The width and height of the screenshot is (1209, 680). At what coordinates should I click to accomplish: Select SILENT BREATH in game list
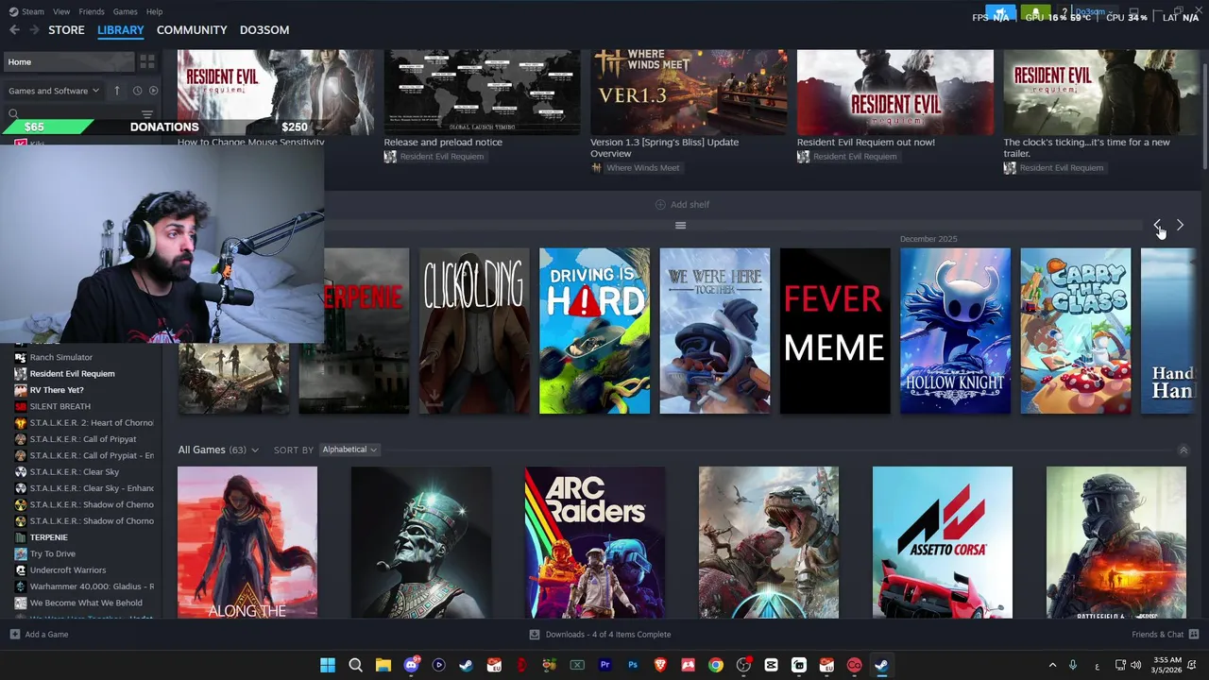(60, 406)
